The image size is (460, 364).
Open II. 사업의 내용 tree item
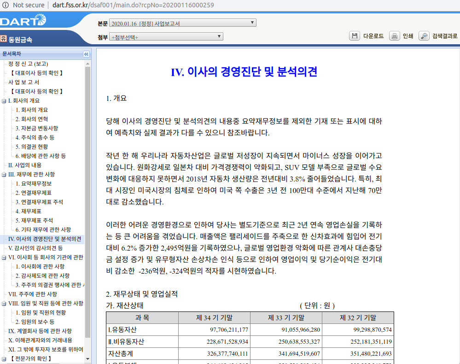tap(25, 165)
